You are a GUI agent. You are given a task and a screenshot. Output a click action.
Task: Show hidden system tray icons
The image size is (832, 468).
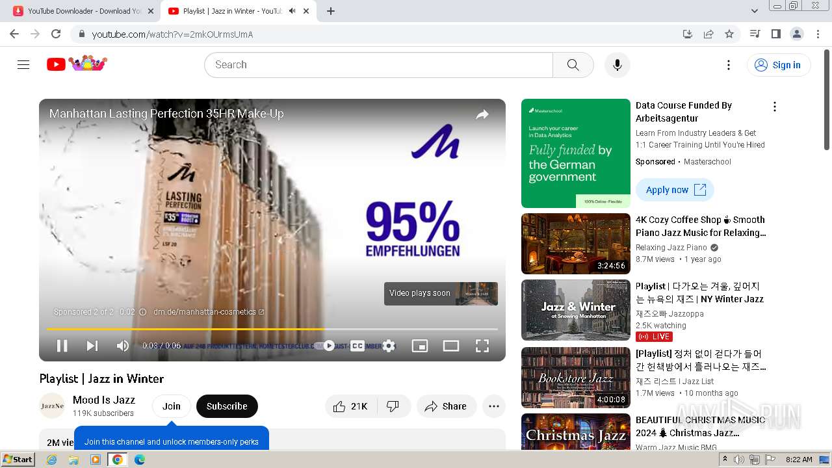pyautogui.click(x=725, y=460)
